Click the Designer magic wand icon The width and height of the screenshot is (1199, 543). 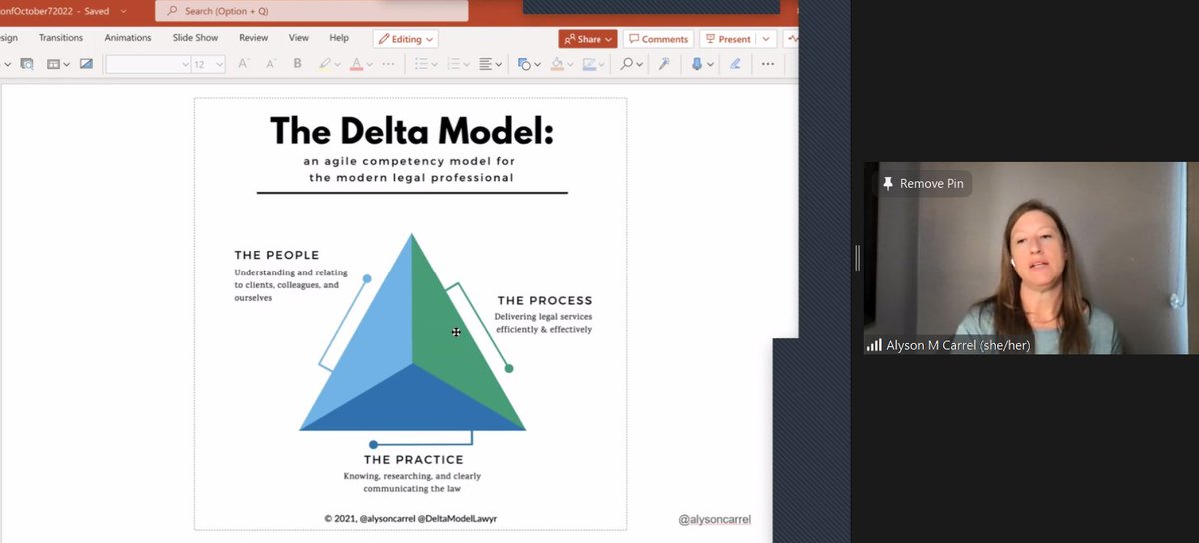tap(664, 64)
